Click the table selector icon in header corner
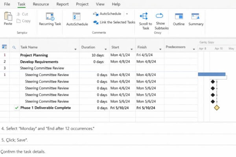Viewport: 236px width, 157px height. pyautogui.click(x=4, y=47)
